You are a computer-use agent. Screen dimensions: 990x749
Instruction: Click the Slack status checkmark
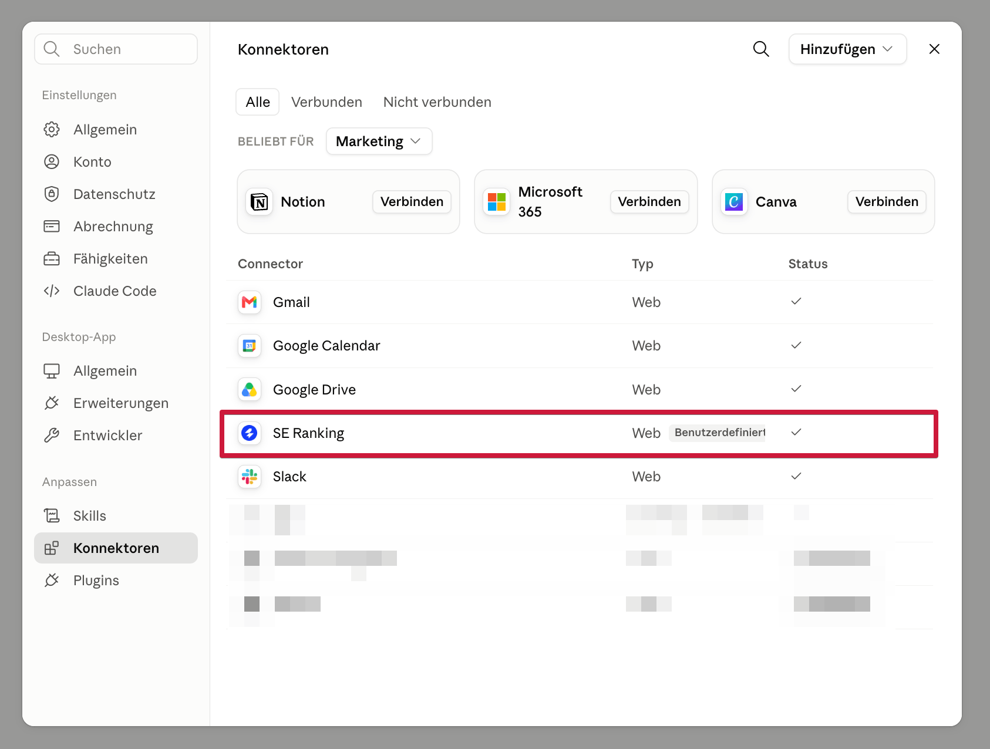tap(796, 476)
